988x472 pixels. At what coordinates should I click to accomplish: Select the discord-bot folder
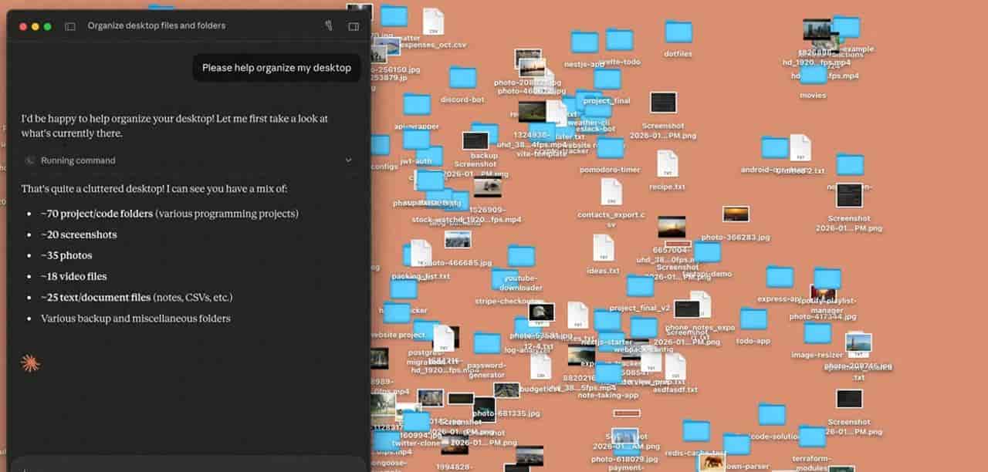[462, 77]
